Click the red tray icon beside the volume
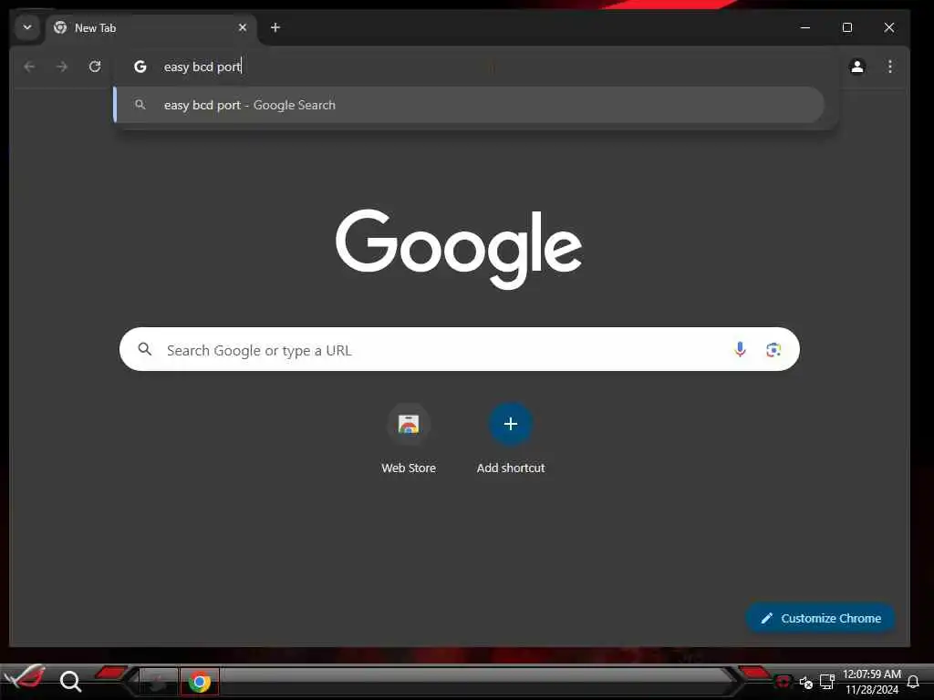Viewport: 934px width, 700px height. (784, 682)
